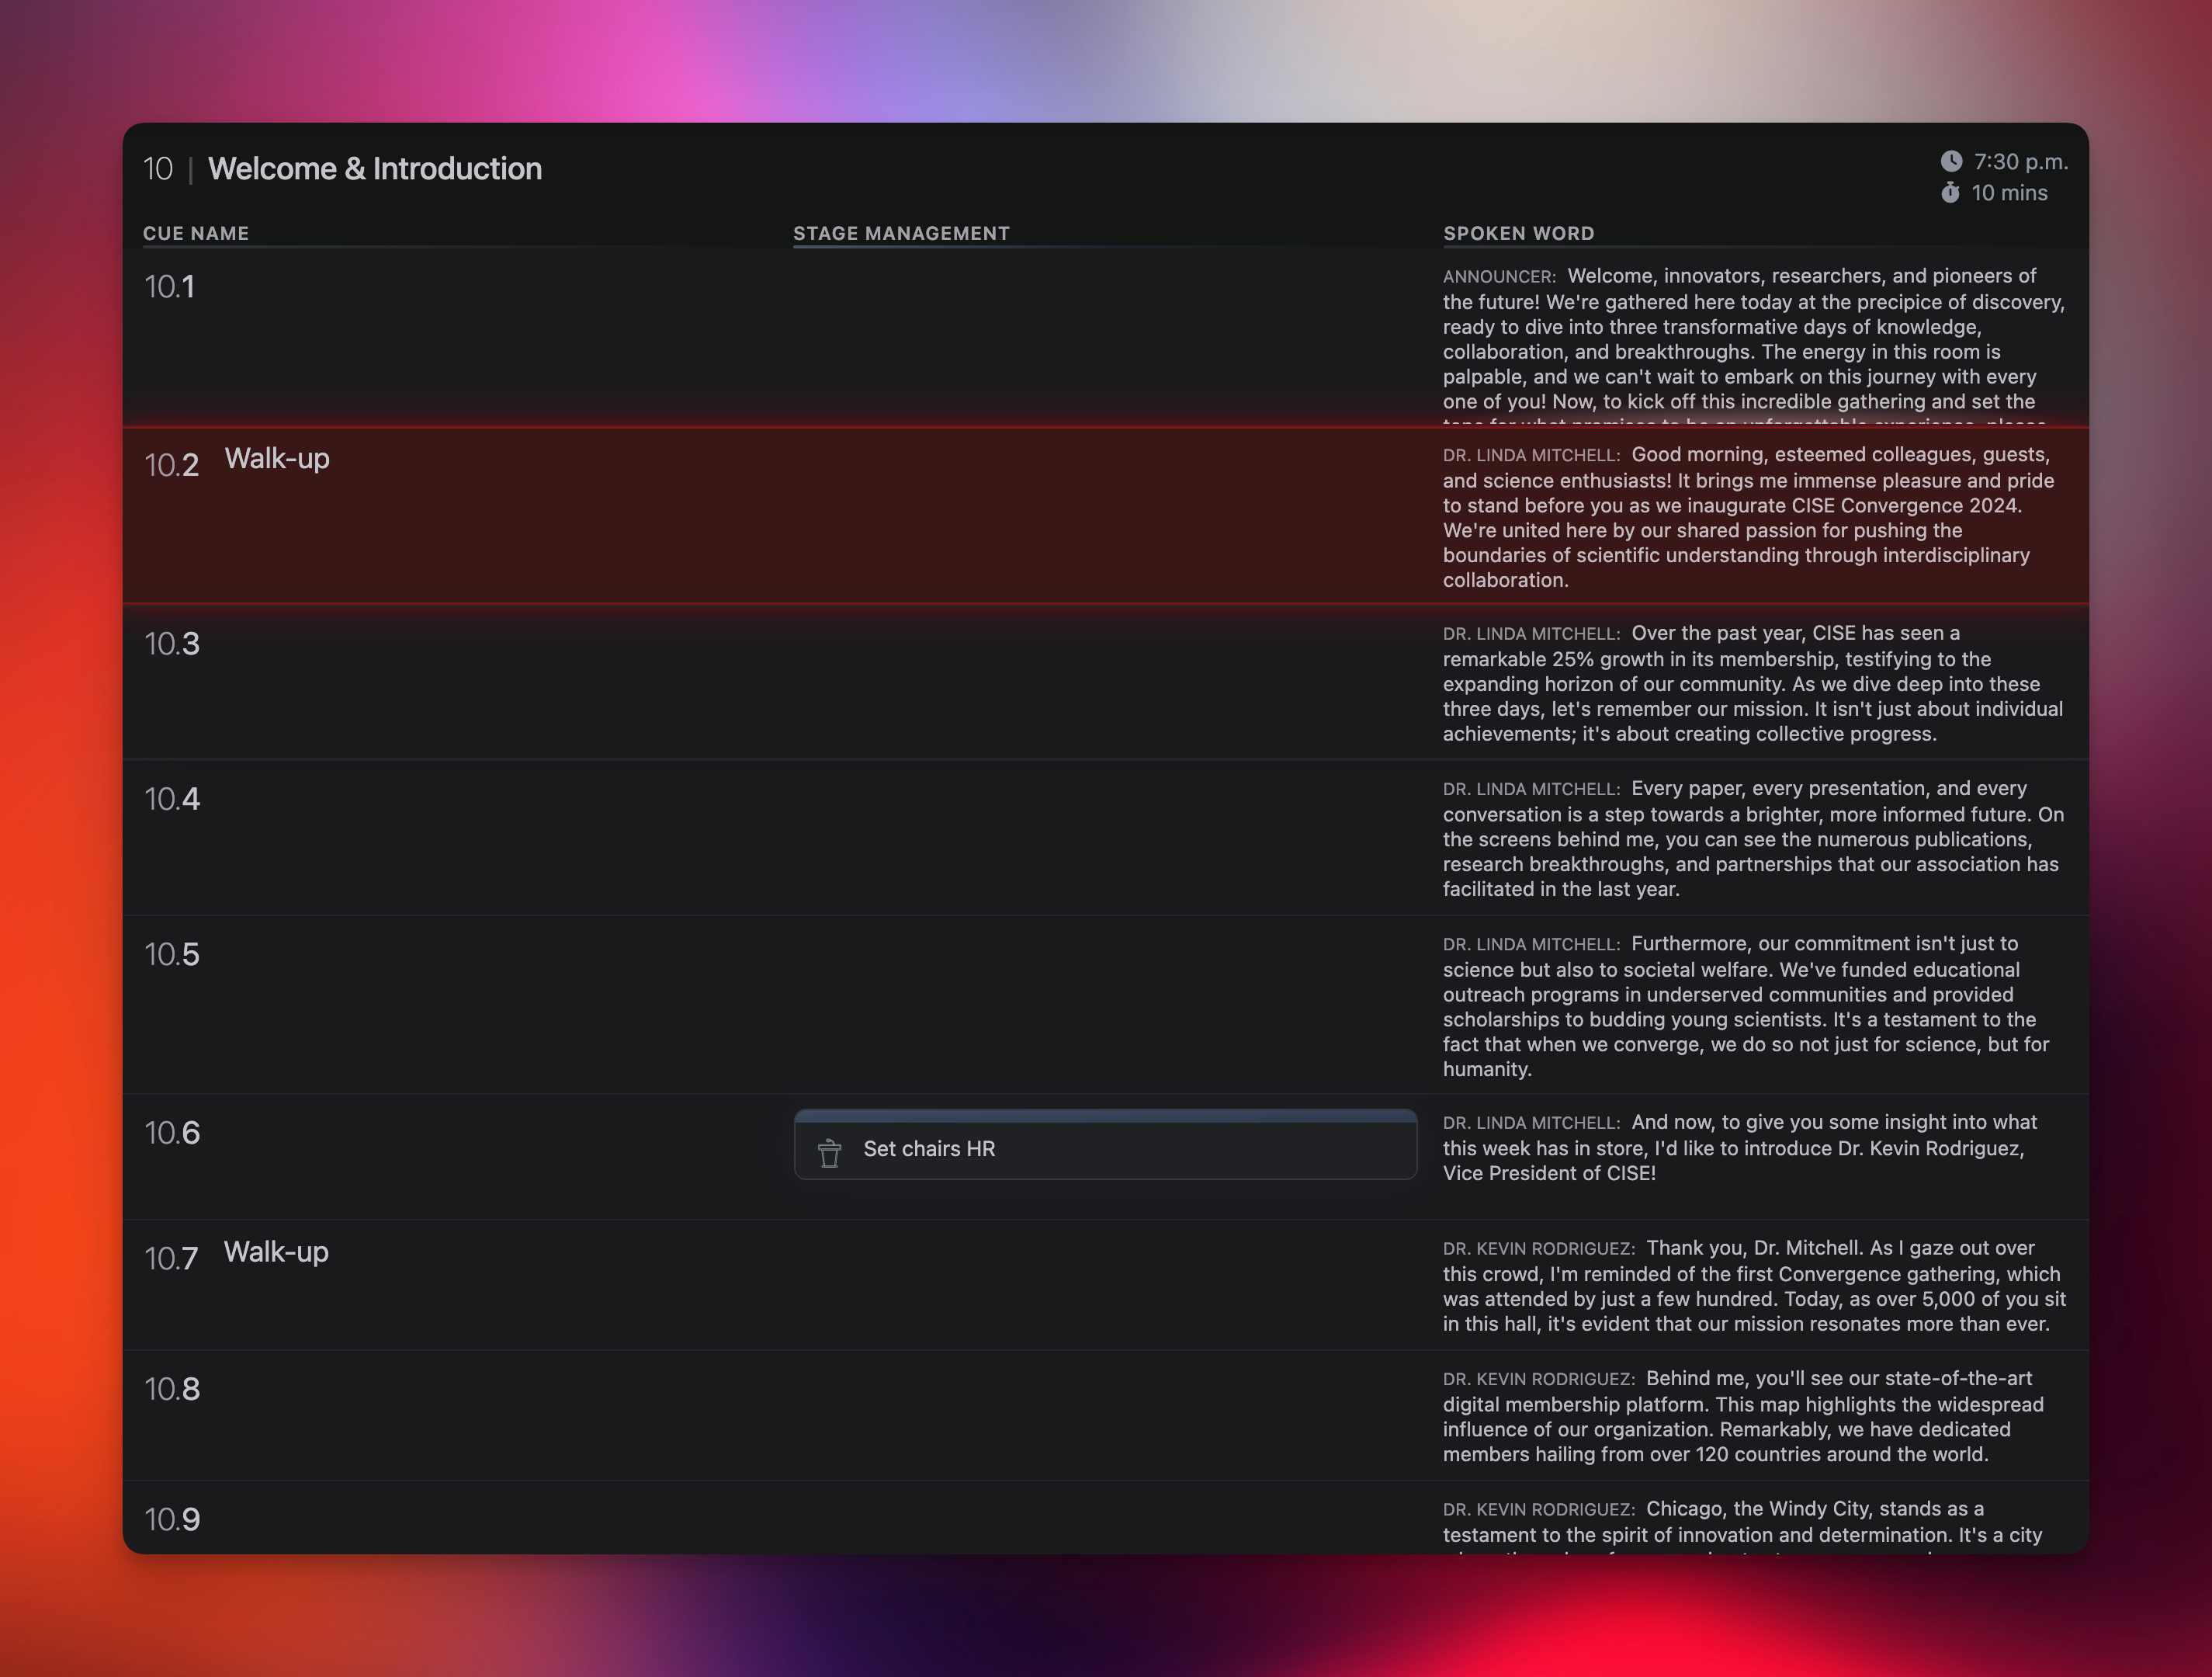
Task: Click the stopwatch icon beside 10 mins
Action: 1950,192
